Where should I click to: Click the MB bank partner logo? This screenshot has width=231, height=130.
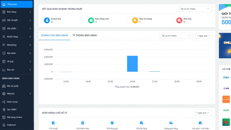tap(226, 88)
